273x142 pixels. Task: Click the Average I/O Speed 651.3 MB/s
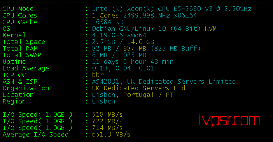click(111, 135)
